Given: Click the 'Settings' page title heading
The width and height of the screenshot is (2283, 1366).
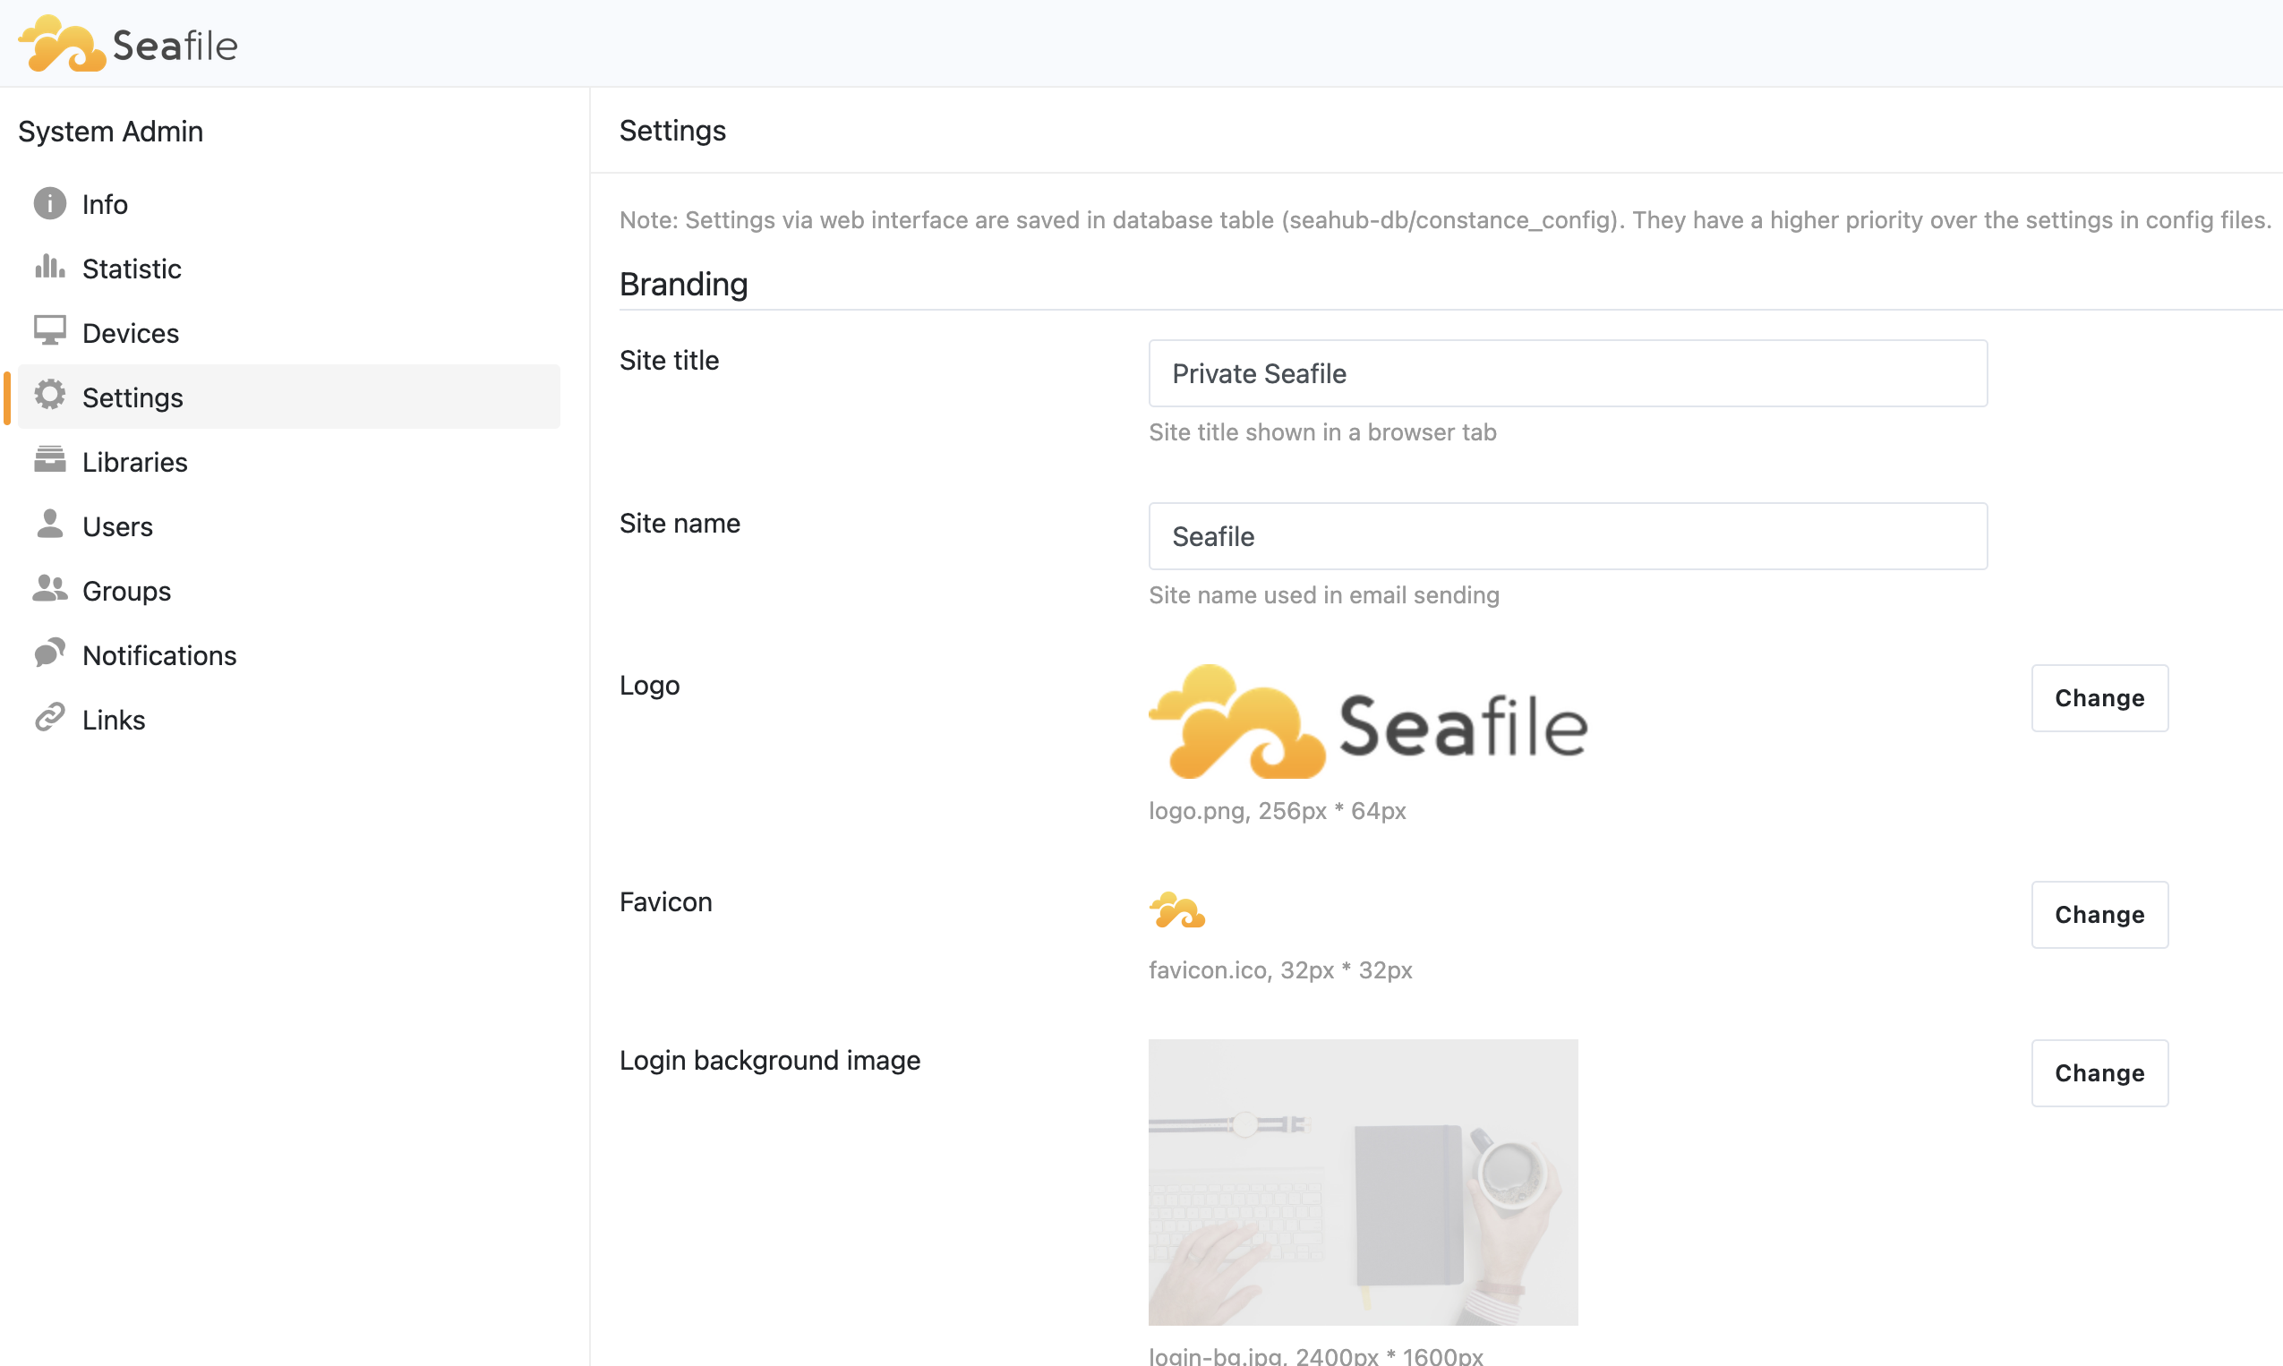Looking at the screenshot, I should (672, 130).
